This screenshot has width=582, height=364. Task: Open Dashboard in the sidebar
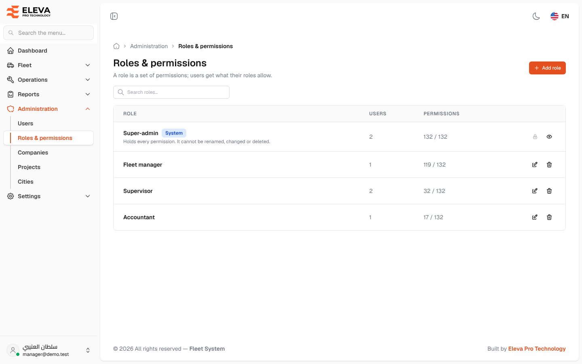point(48,51)
